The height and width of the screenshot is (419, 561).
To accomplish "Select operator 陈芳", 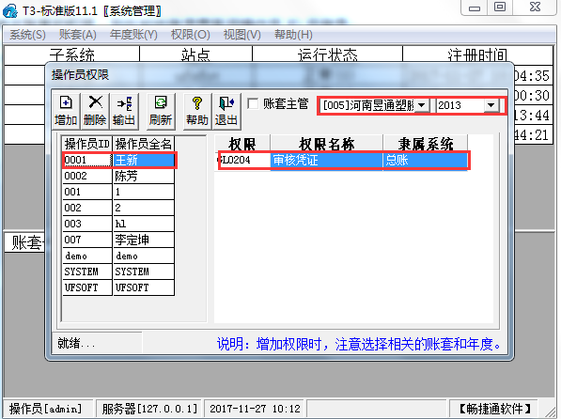I will (144, 176).
